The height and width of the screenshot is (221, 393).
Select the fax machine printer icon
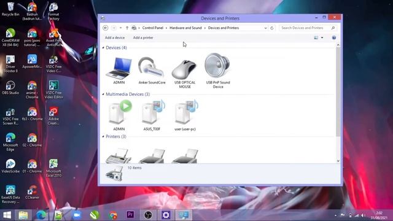pyautogui.click(x=119, y=155)
